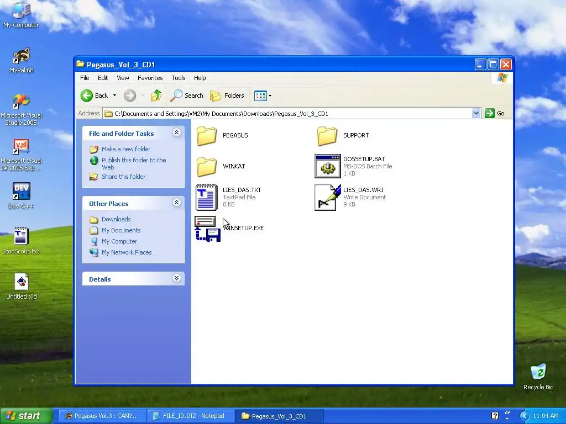This screenshot has width=566, height=424.
Task: Expand hidden tray icons arrow
Action: 525,416
